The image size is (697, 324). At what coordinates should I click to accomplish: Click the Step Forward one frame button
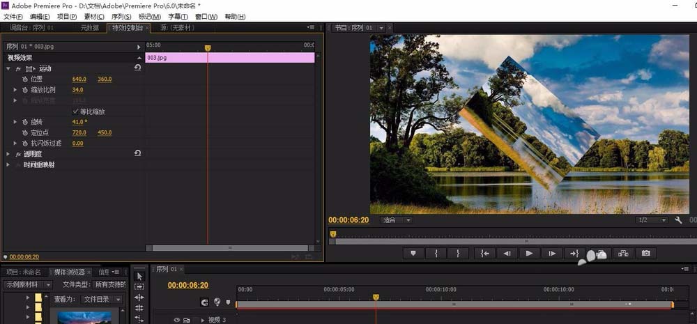tap(551, 254)
